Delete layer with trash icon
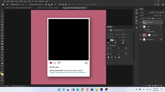Viewport: 165px width, 92px height. click(x=161, y=86)
